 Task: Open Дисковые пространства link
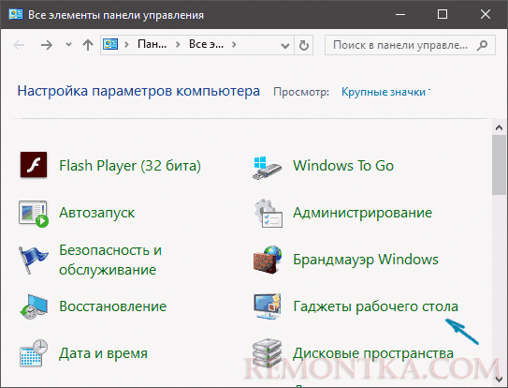pyautogui.click(x=373, y=353)
